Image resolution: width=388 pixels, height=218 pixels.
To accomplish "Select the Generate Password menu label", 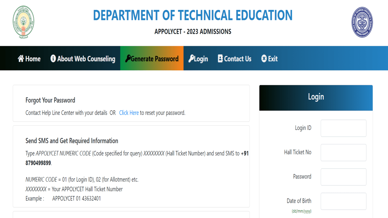I will (155, 59).
